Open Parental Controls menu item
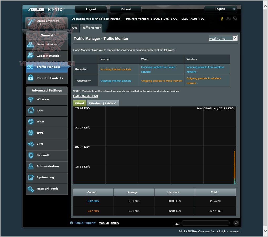The height and width of the screenshot is (237, 268). (47, 78)
